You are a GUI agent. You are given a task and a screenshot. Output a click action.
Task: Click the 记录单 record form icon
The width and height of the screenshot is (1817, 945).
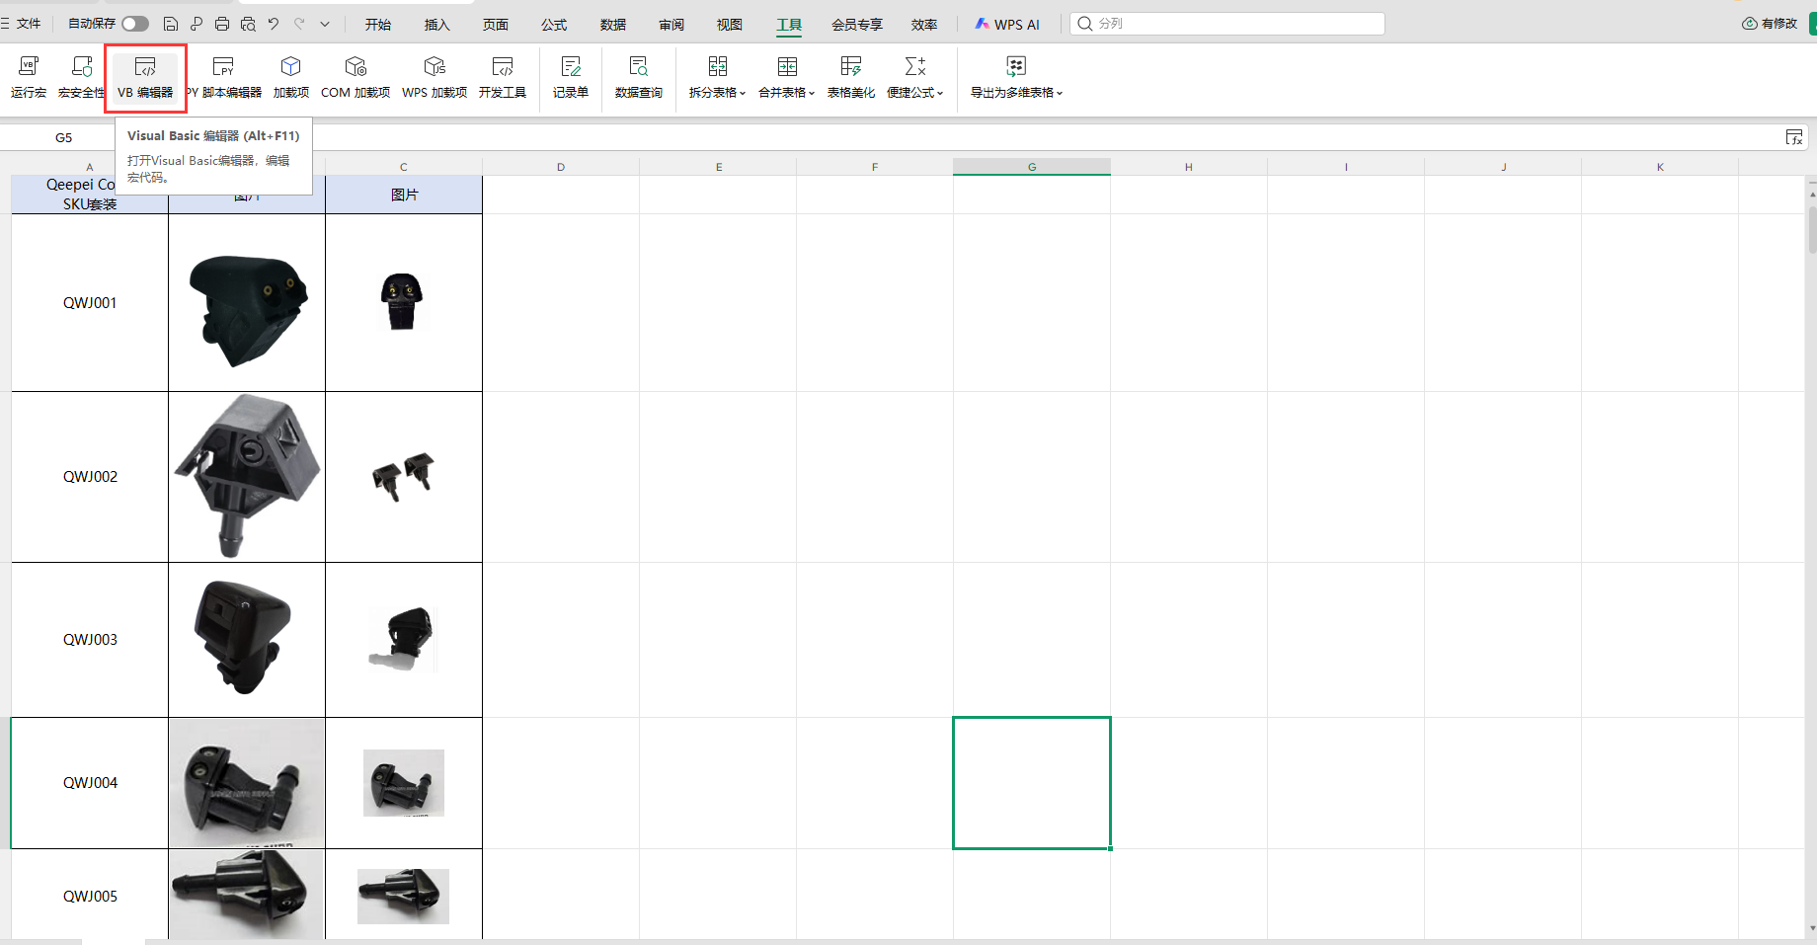571,77
